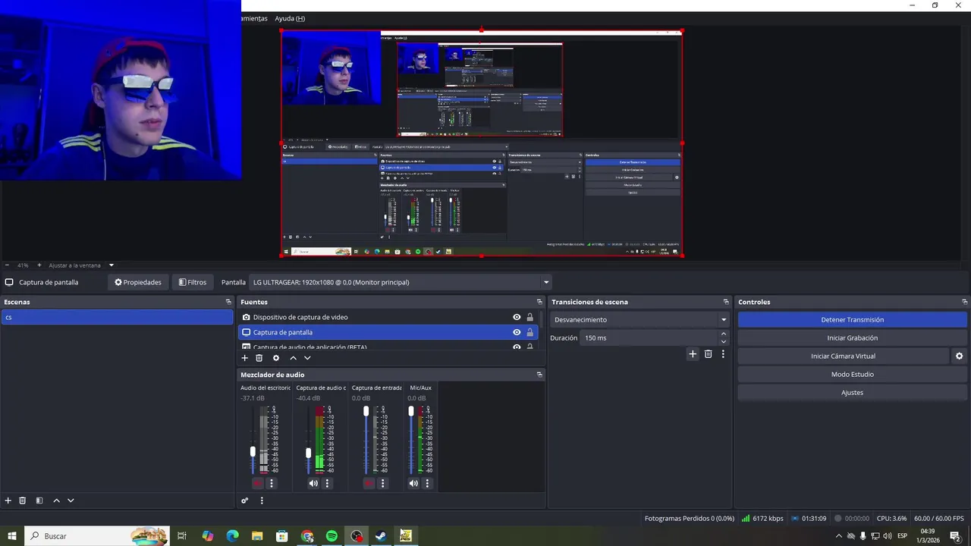
Task: Mute the Mic/Aux channel
Action: coord(413,483)
